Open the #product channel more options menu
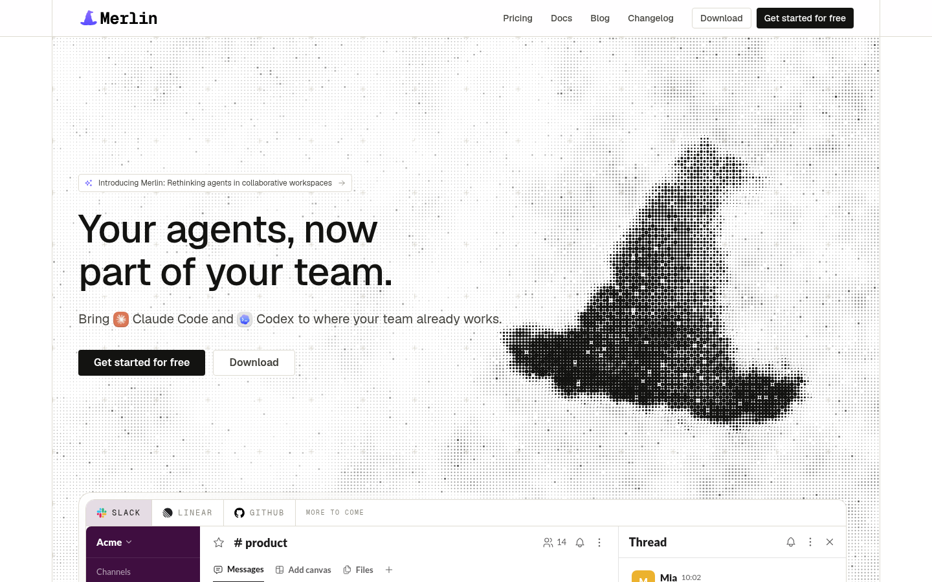This screenshot has width=932, height=582. coord(599,543)
